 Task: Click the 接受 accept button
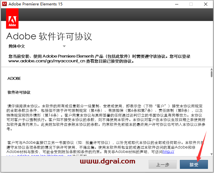[x=194, y=164]
